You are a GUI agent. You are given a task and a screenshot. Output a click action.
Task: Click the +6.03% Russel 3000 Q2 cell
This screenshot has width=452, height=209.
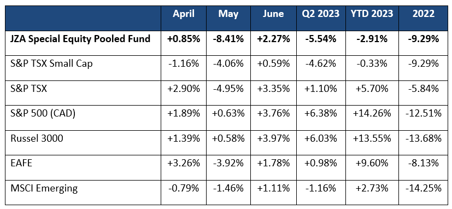pyautogui.click(x=321, y=138)
